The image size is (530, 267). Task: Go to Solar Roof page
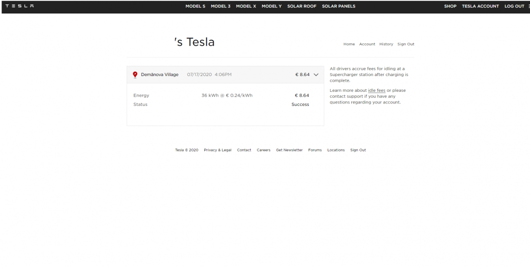(302, 6)
